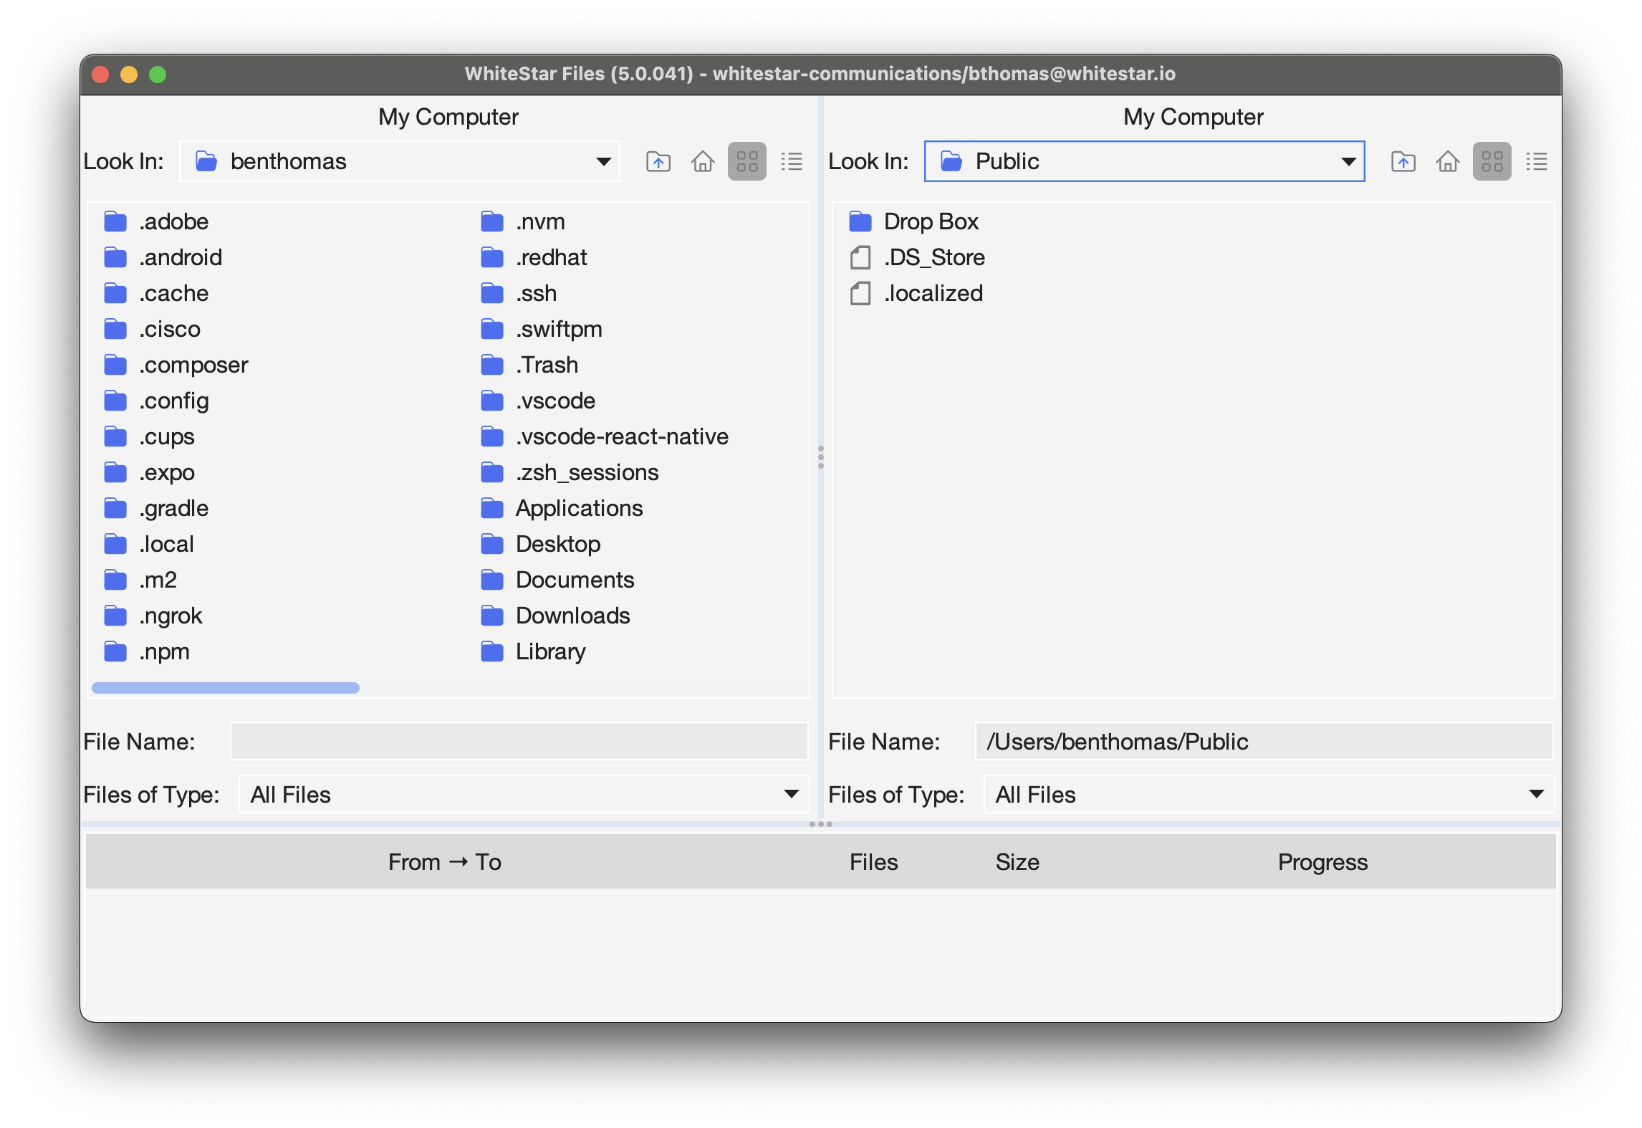1642x1128 pixels.
Task: Select the Library folder
Action: click(x=533, y=651)
